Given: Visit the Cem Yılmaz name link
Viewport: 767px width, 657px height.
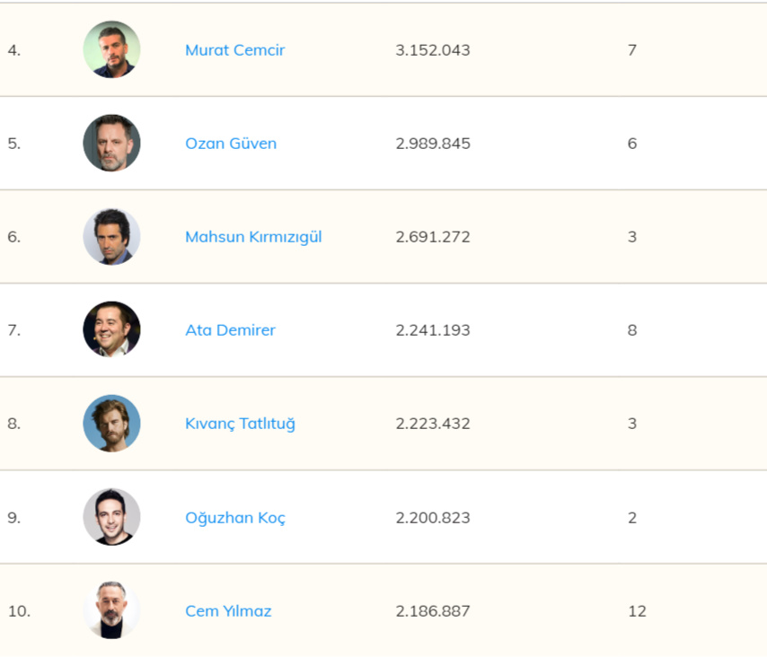Looking at the screenshot, I should pos(228,611).
